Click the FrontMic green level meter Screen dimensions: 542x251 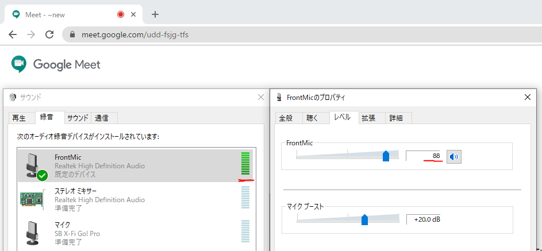(245, 163)
